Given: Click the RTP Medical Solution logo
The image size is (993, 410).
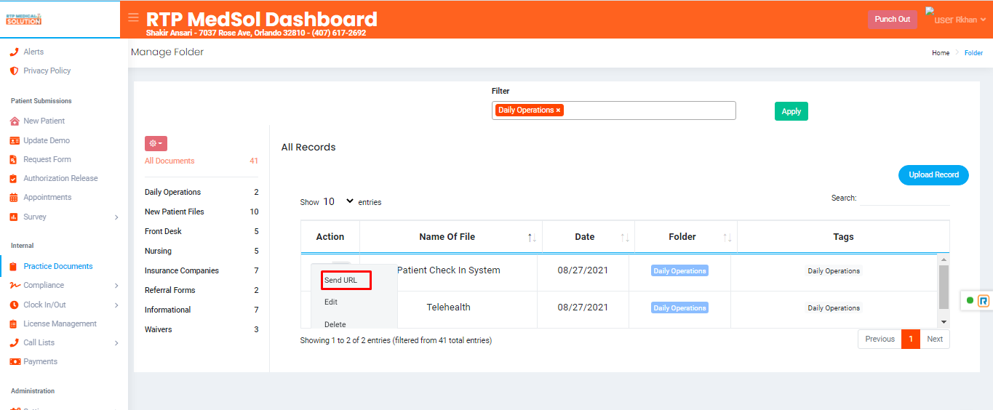Looking at the screenshot, I should [24, 19].
